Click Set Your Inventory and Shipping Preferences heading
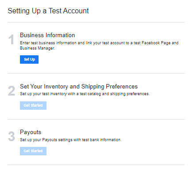Screen dimensions: 194x177 79,87
